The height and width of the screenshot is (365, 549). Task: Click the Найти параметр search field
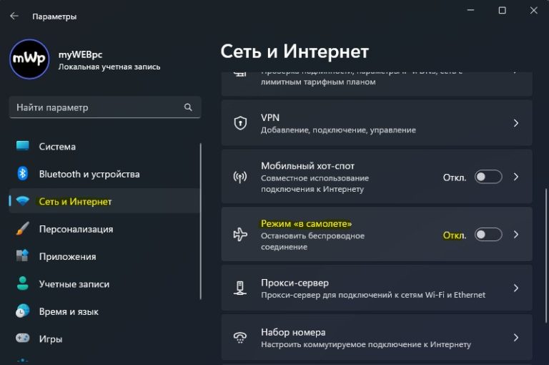[x=97, y=107]
